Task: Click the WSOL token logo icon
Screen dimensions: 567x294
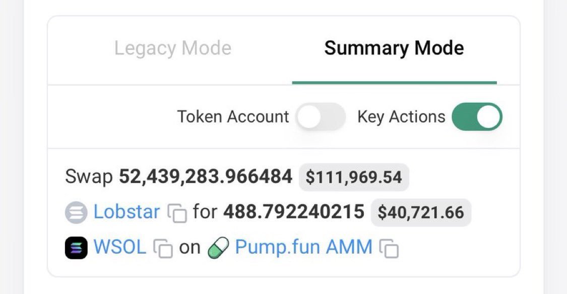Action: click(76, 248)
